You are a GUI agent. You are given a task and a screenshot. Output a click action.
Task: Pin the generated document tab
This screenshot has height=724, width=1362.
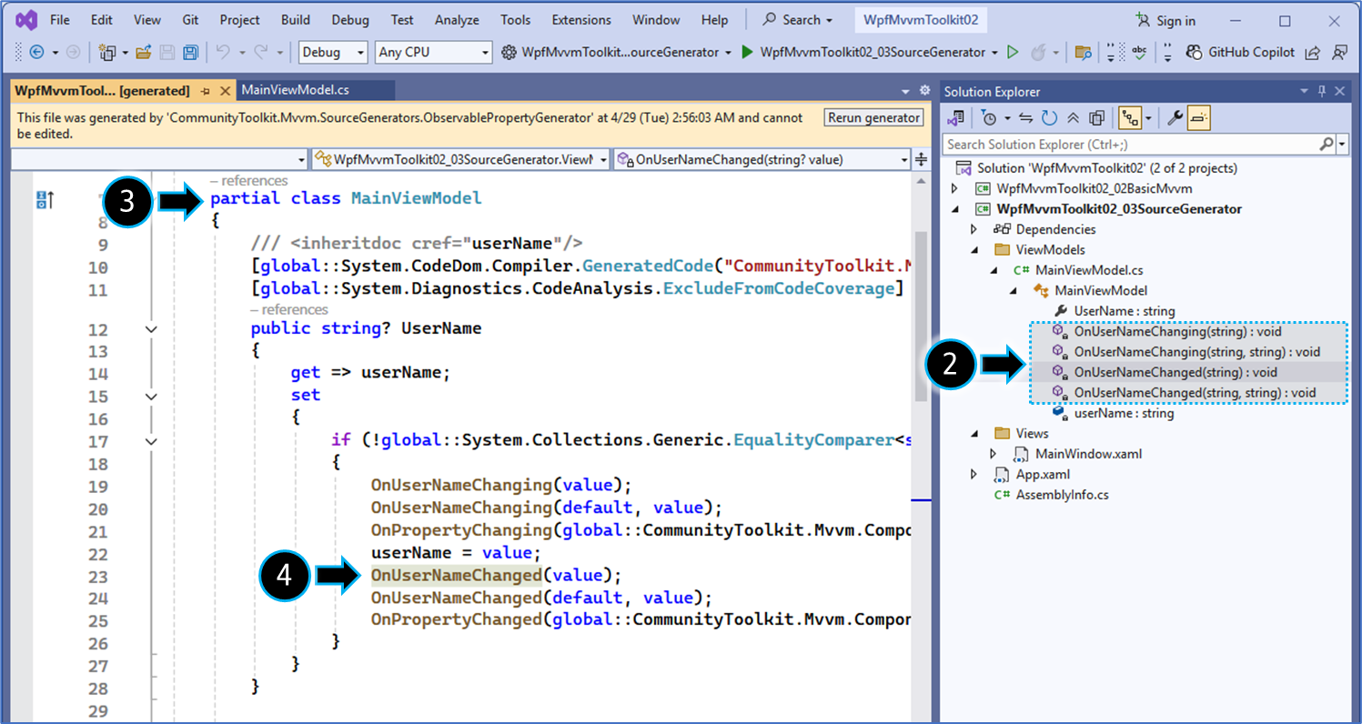pos(206,91)
